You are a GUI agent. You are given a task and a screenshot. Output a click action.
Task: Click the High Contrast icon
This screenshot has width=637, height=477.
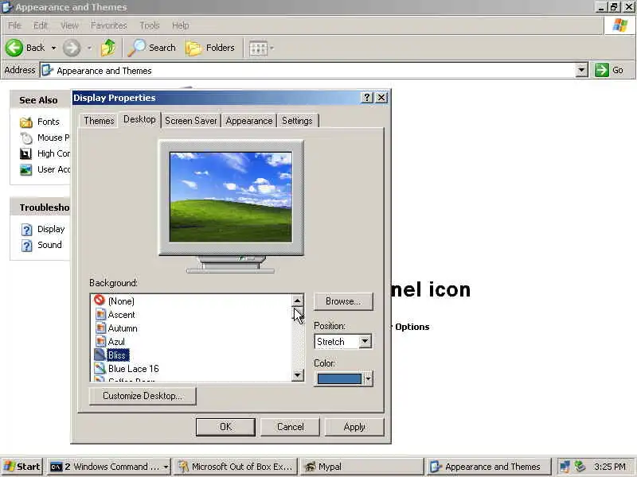pos(25,153)
